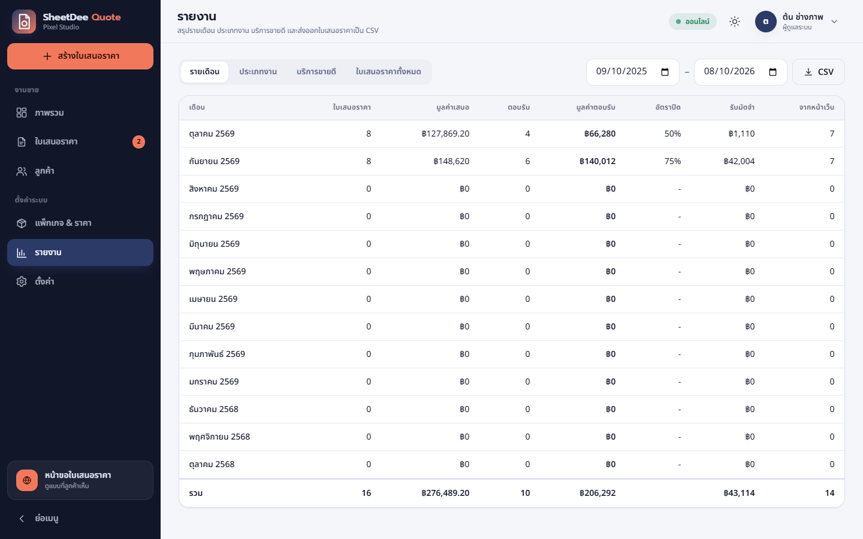
Task: Toggle the light/dark theme sun icon
Action: (735, 22)
